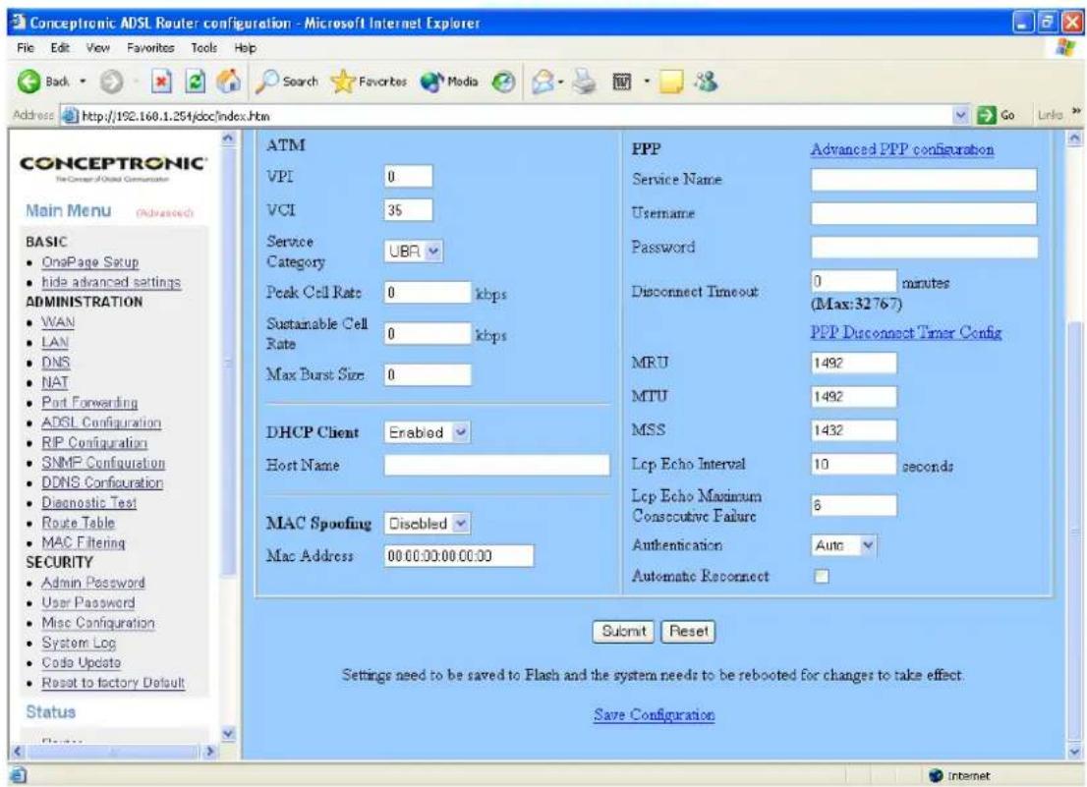Click the Print icon in toolbar
Screen dimensions: 1087x787
[x=584, y=82]
